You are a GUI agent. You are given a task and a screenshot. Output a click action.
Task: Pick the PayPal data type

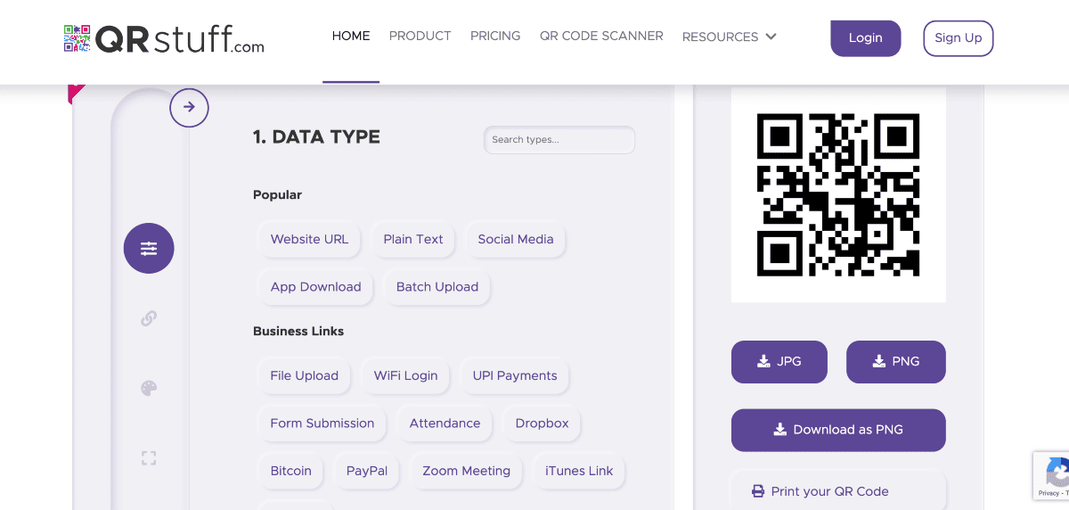point(366,471)
